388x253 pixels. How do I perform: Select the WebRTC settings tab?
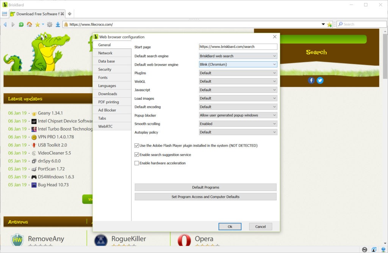[105, 126]
